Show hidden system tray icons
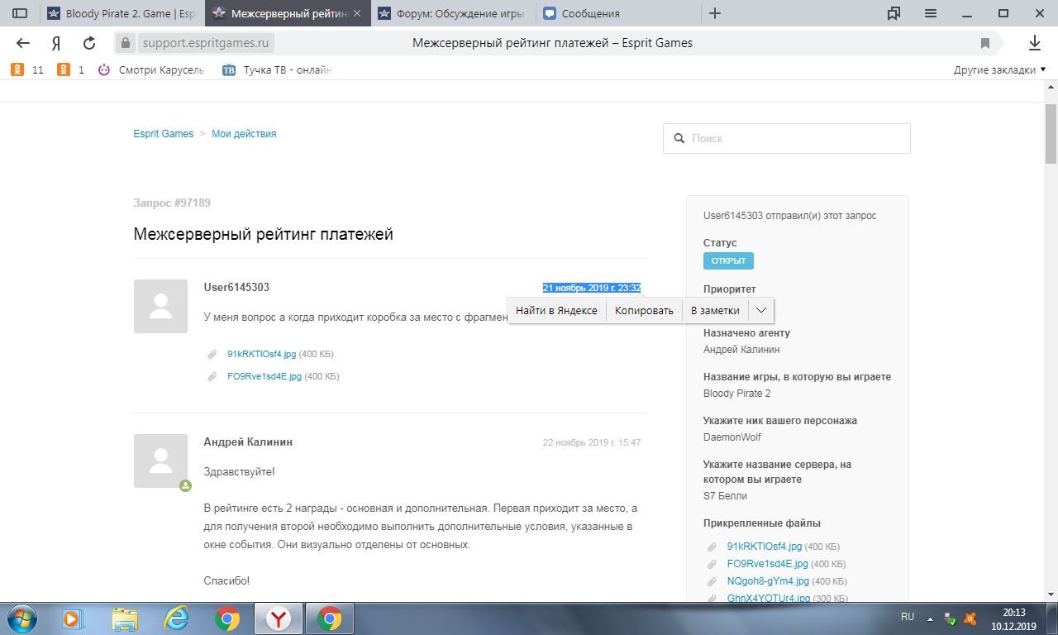Viewport: 1058px width, 635px height. tap(932, 618)
